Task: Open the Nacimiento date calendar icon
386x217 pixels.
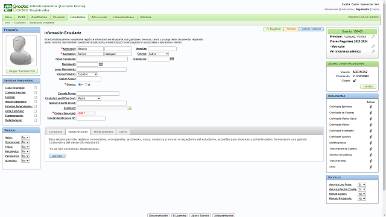Action: (x=101, y=64)
